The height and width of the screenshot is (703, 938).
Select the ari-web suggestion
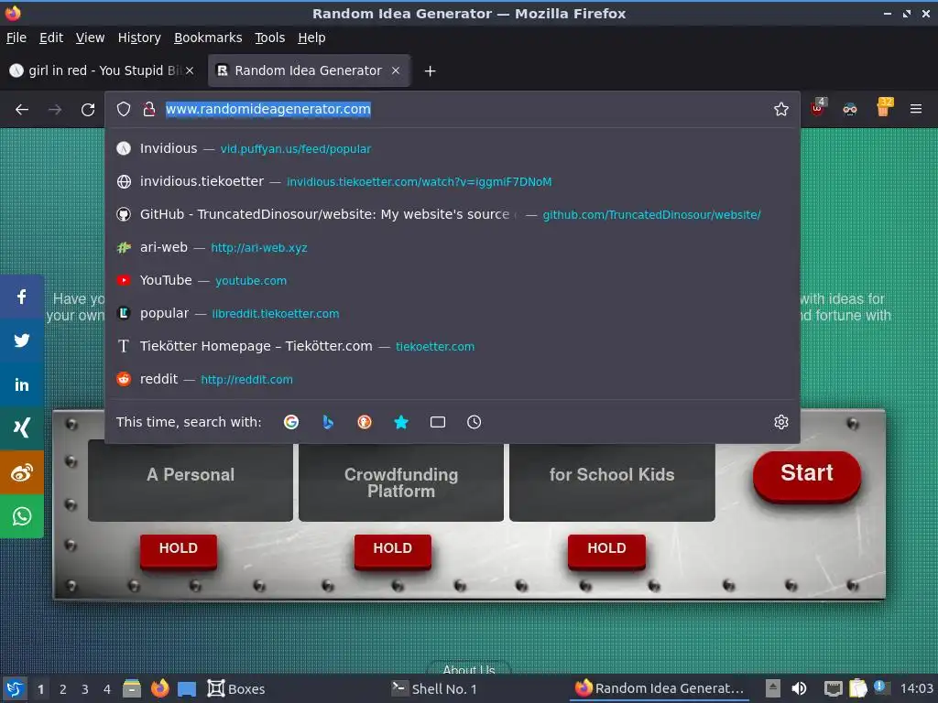pos(453,247)
